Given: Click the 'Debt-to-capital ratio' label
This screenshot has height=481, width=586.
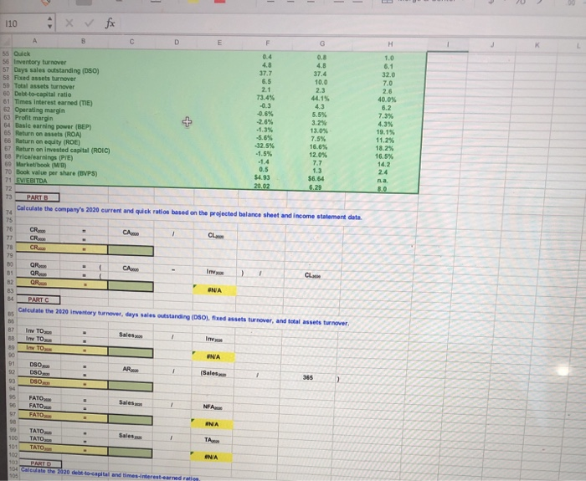Looking at the screenshot, I should pos(43,95).
